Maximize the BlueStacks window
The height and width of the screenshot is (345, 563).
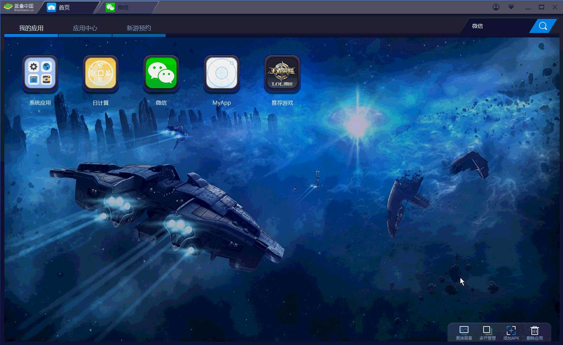click(541, 7)
